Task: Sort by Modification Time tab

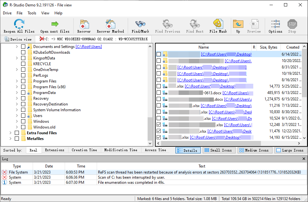Action: pos(121,150)
